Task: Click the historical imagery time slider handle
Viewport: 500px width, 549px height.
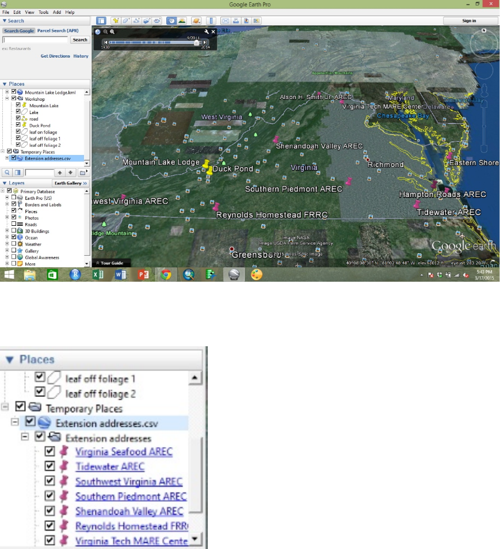Action: click(197, 43)
